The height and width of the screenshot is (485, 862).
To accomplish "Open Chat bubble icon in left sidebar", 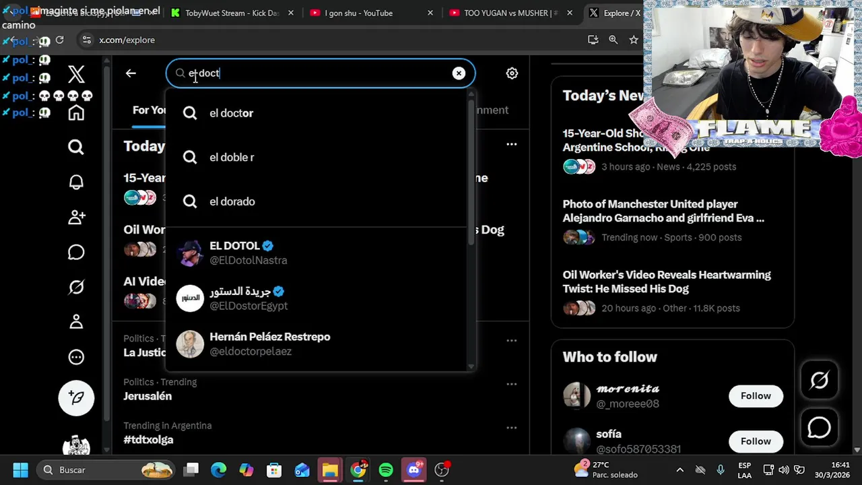I will (76, 252).
